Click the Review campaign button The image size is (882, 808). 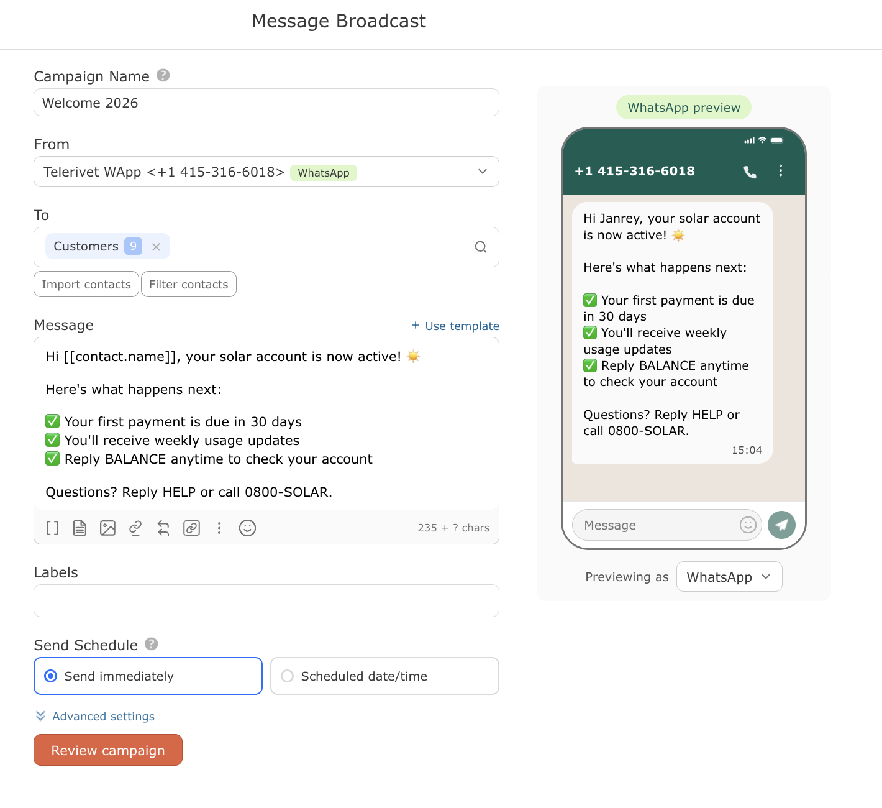tap(108, 750)
